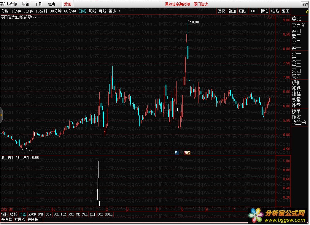The image size is (310, 225).
Task: Open the 帮助 menu
Action: point(51,4)
